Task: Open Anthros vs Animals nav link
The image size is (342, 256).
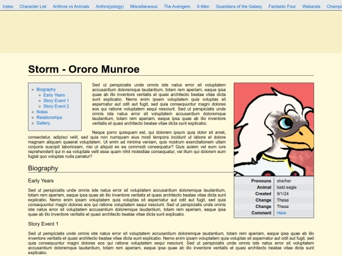Action: (71, 6)
